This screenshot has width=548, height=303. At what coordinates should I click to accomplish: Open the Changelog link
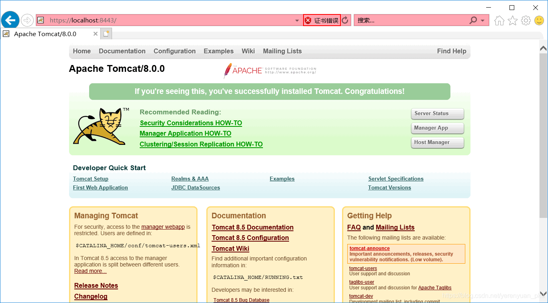[91, 296]
